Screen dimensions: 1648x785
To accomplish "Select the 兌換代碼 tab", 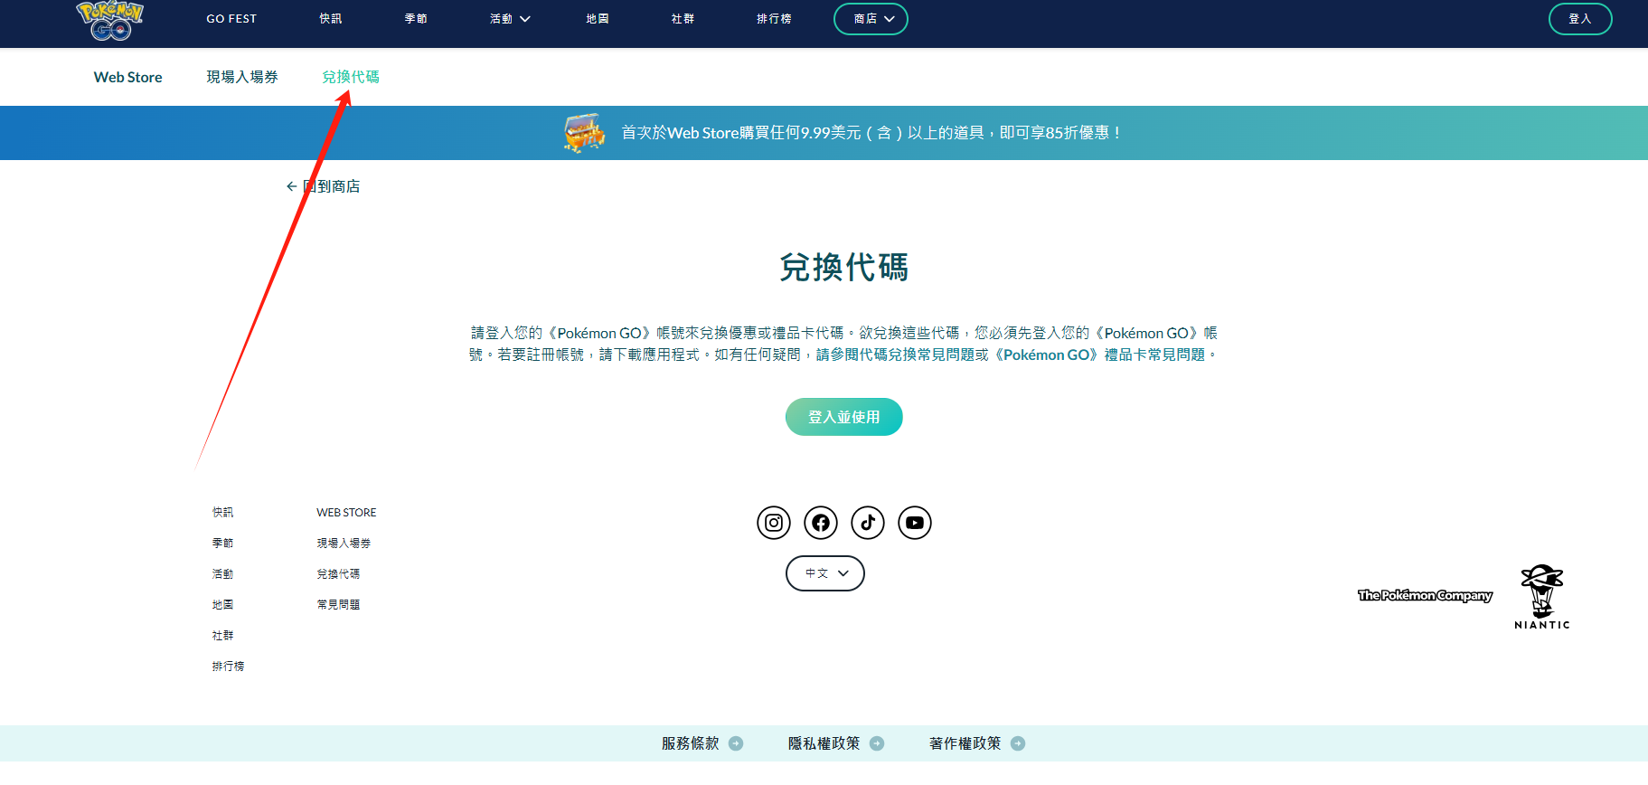I will click(351, 77).
